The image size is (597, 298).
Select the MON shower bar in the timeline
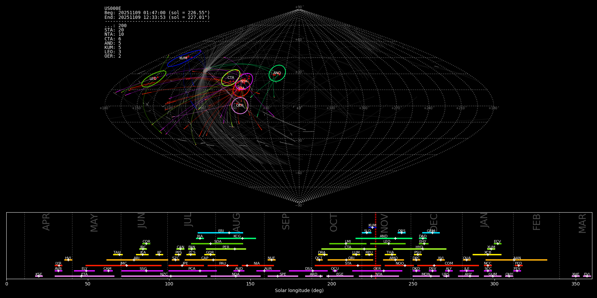[x=426, y=276]
